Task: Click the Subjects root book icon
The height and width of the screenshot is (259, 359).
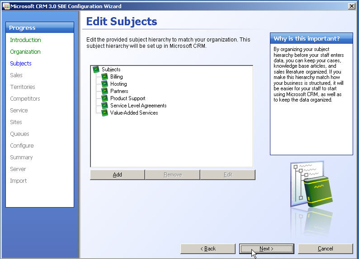Action: (x=96, y=69)
